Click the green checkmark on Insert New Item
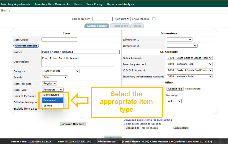 [63, 124]
